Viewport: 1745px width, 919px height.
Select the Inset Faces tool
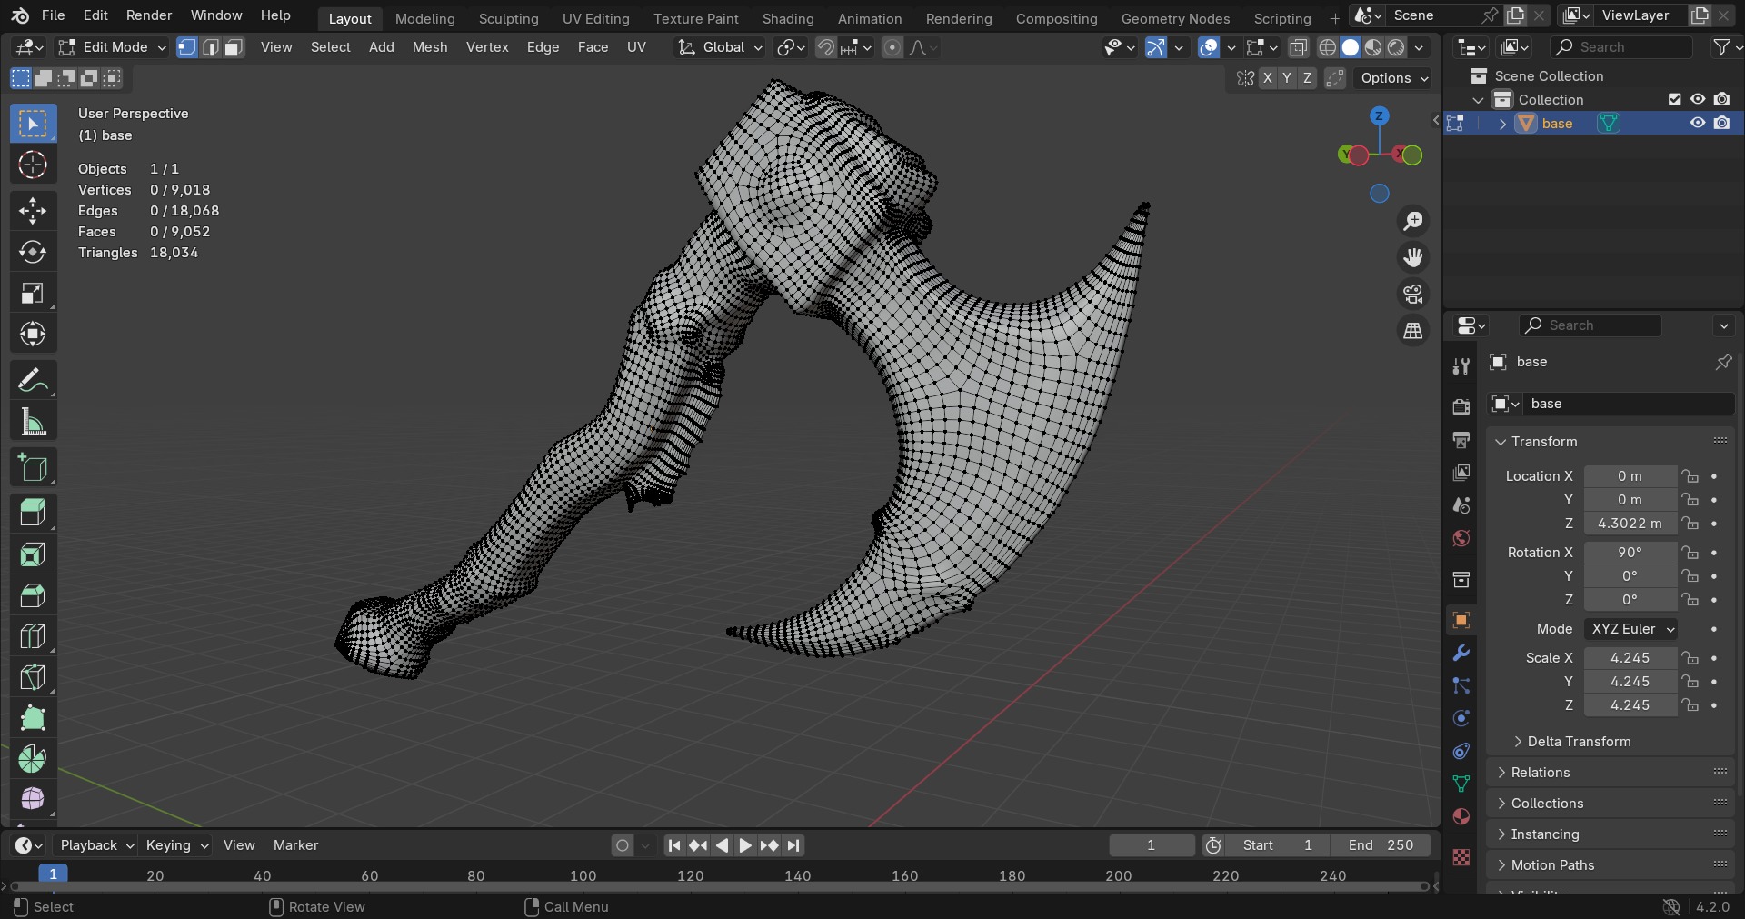pyautogui.click(x=33, y=554)
